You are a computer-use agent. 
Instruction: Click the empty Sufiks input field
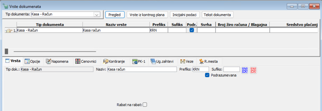coord(232,69)
